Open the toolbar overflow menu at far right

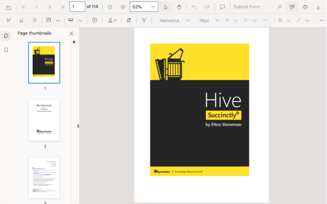click(x=321, y=20)
